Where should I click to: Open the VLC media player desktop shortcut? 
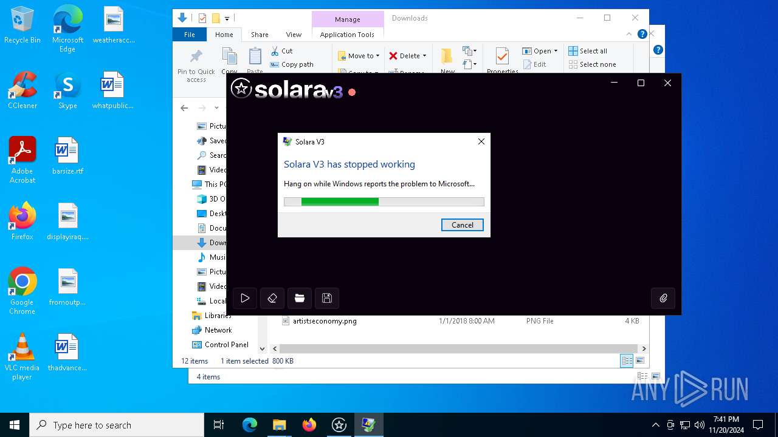[22, 357]
